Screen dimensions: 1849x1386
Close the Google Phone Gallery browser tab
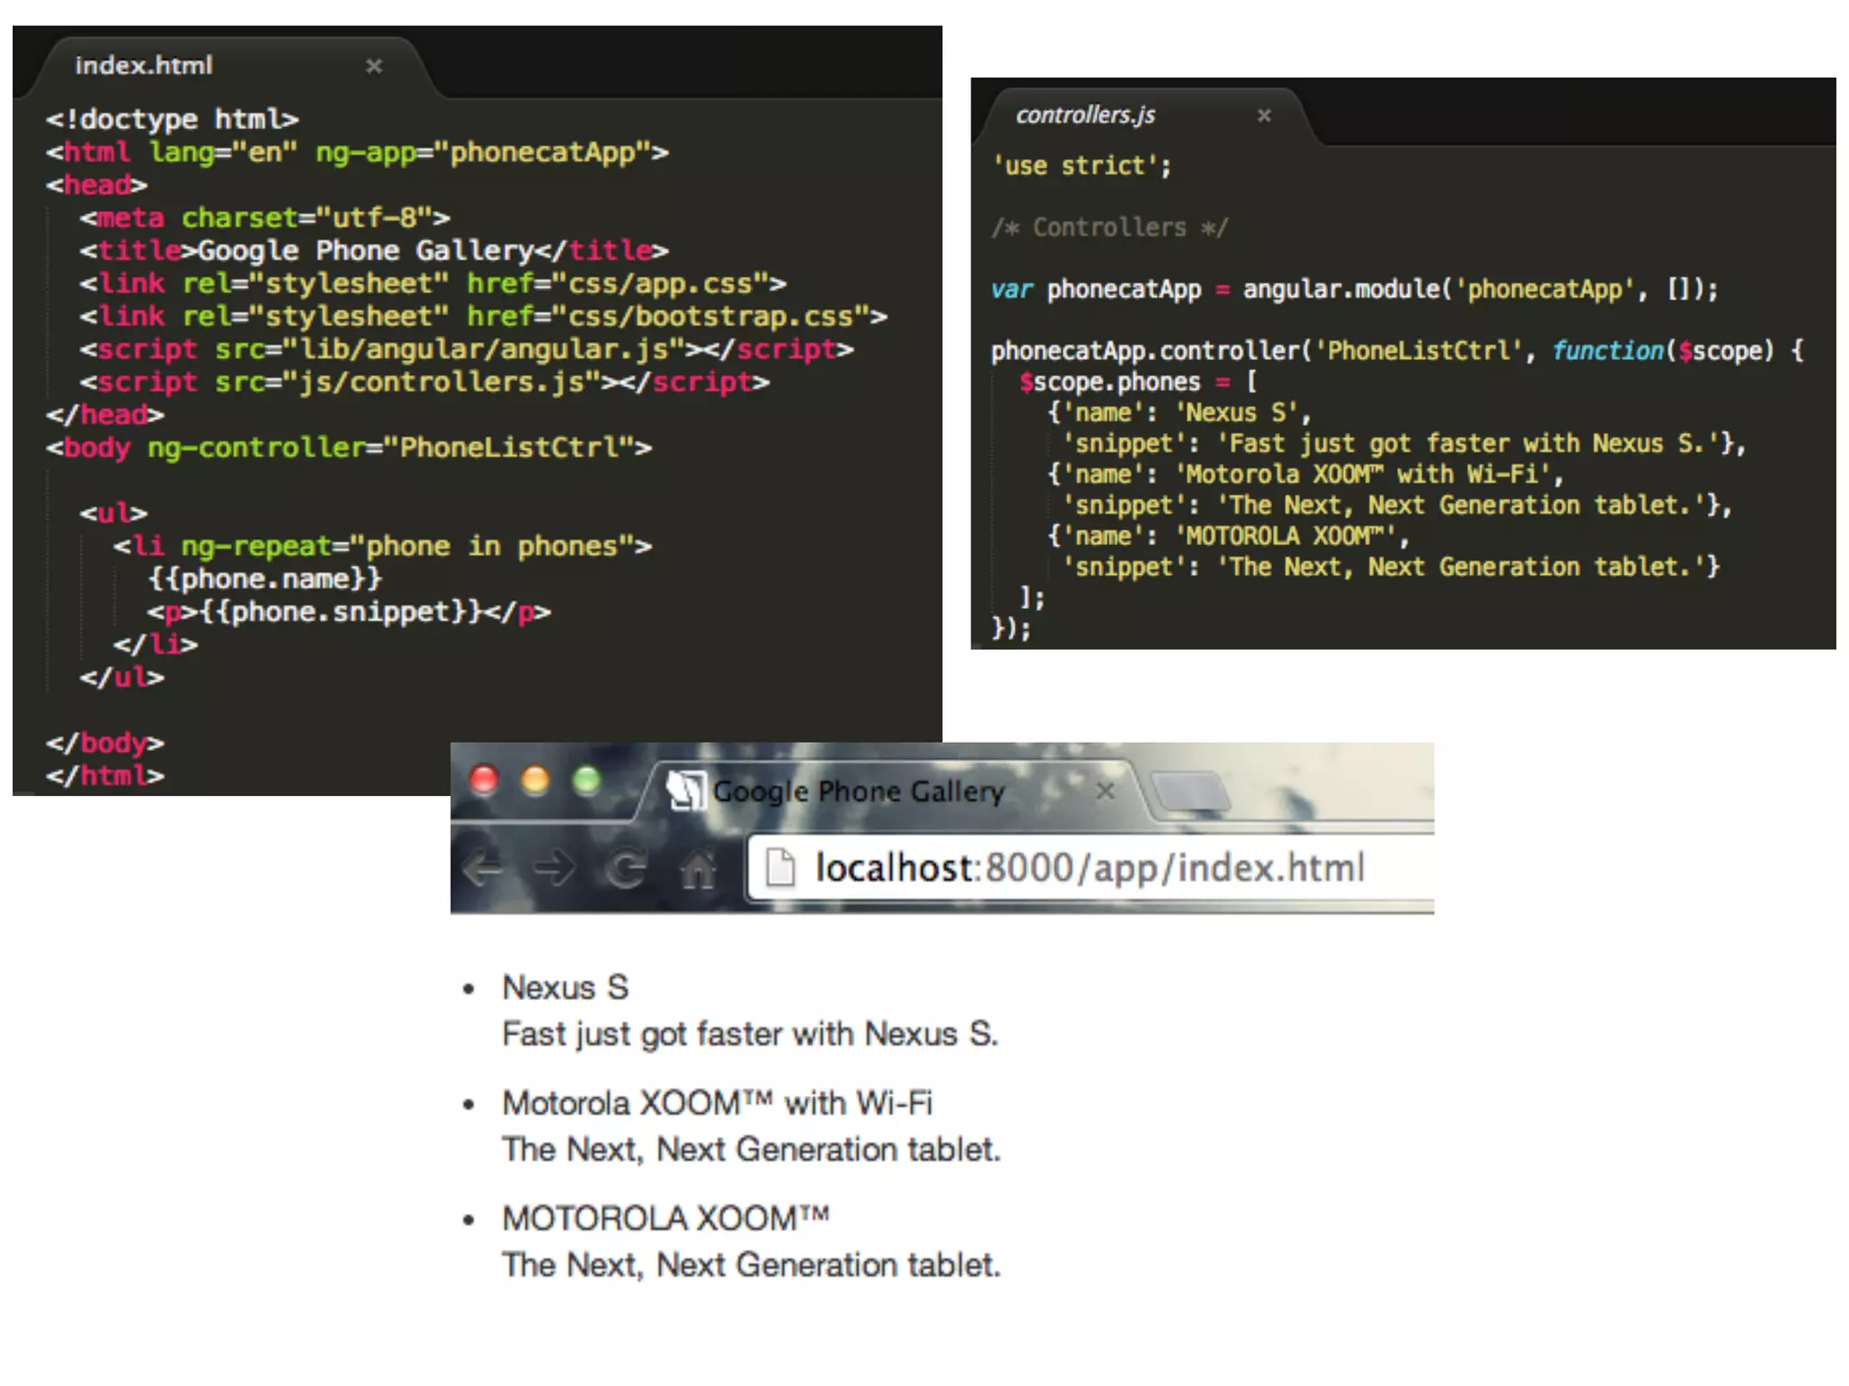tap(1105, 791)
